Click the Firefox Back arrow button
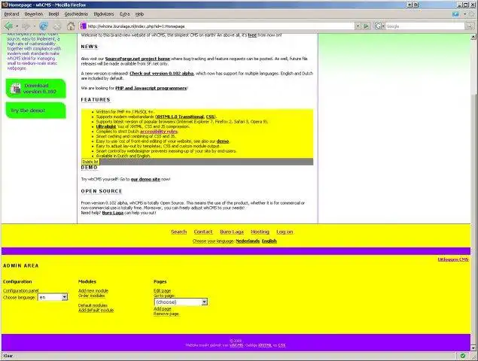This screenshot has height=361, width=478. (x=8, y=26)
